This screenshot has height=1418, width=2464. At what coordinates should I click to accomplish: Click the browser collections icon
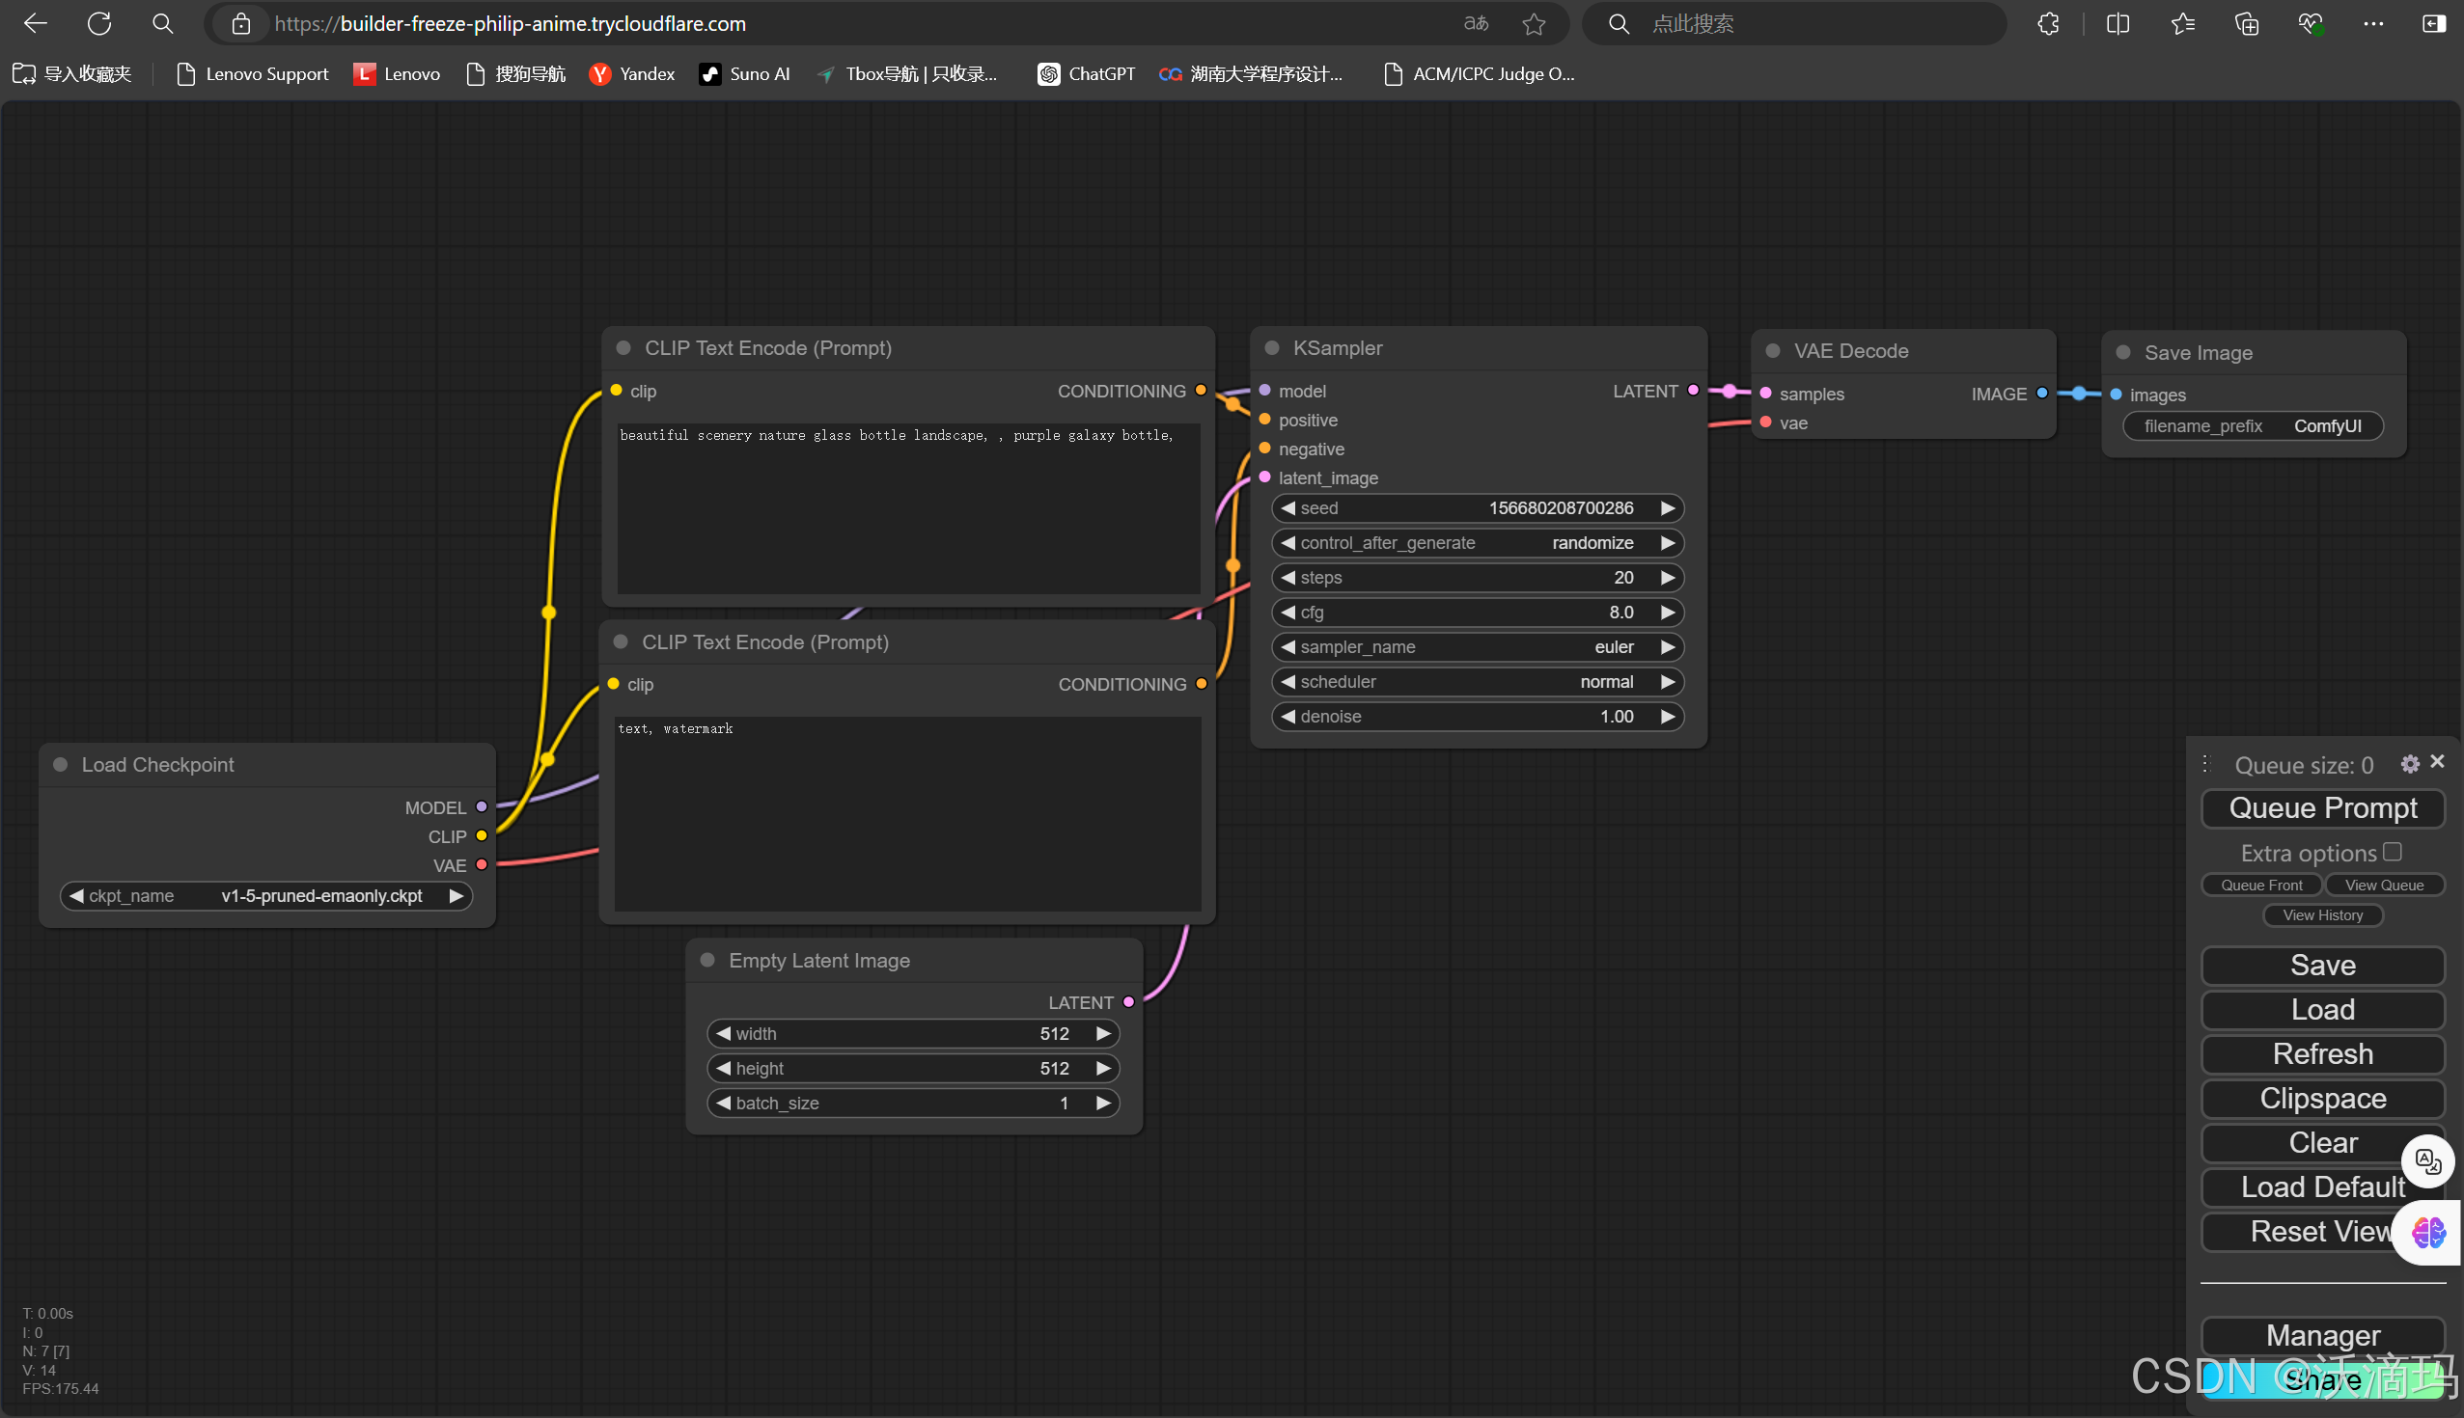pos(2246,24)
